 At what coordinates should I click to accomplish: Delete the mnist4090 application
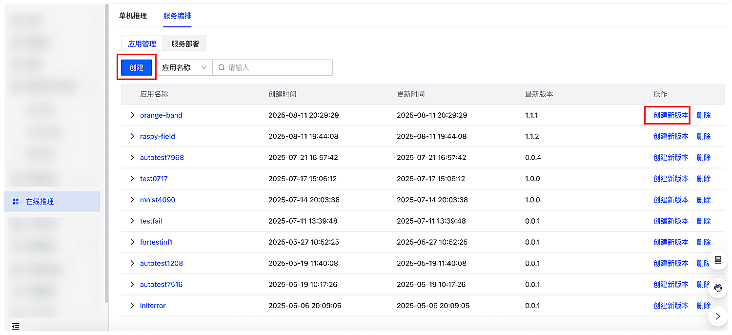click(x=704, y=200)
